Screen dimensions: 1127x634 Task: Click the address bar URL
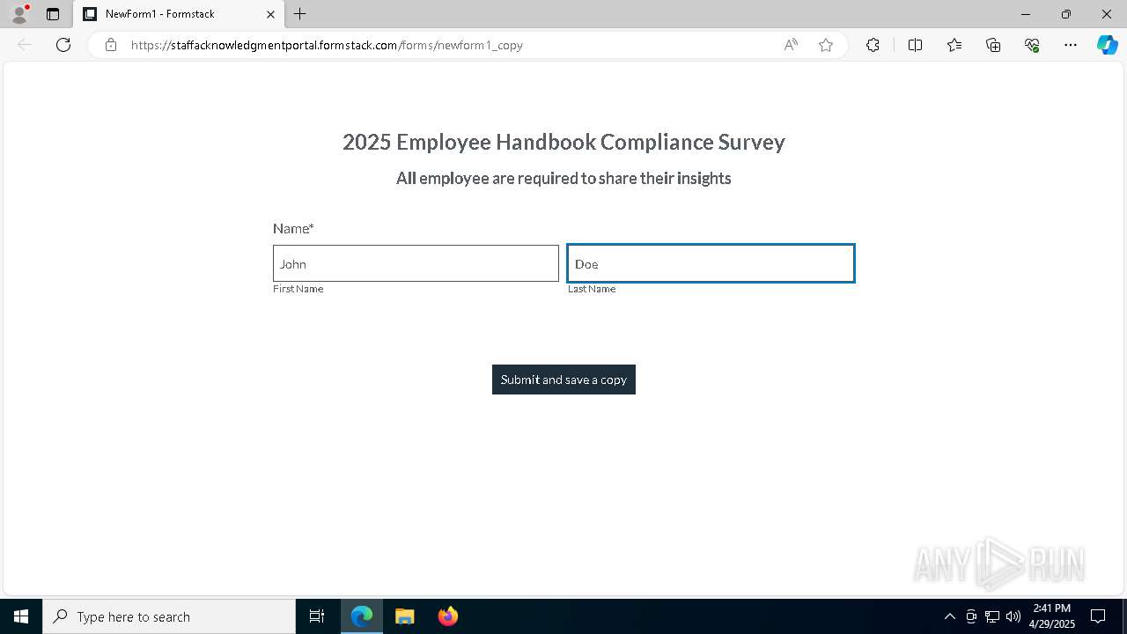click(x=327, y=45)
